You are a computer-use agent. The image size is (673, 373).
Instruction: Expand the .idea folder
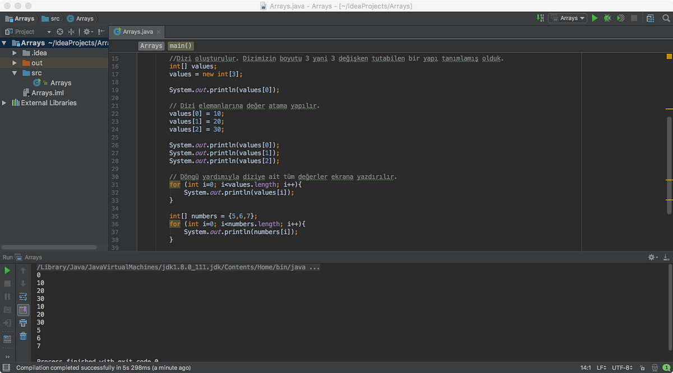coord(15,53)
